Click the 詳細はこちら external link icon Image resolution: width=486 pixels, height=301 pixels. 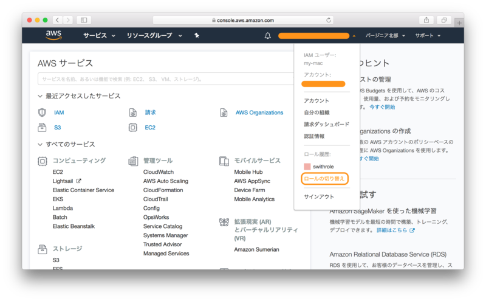[412, 230]
